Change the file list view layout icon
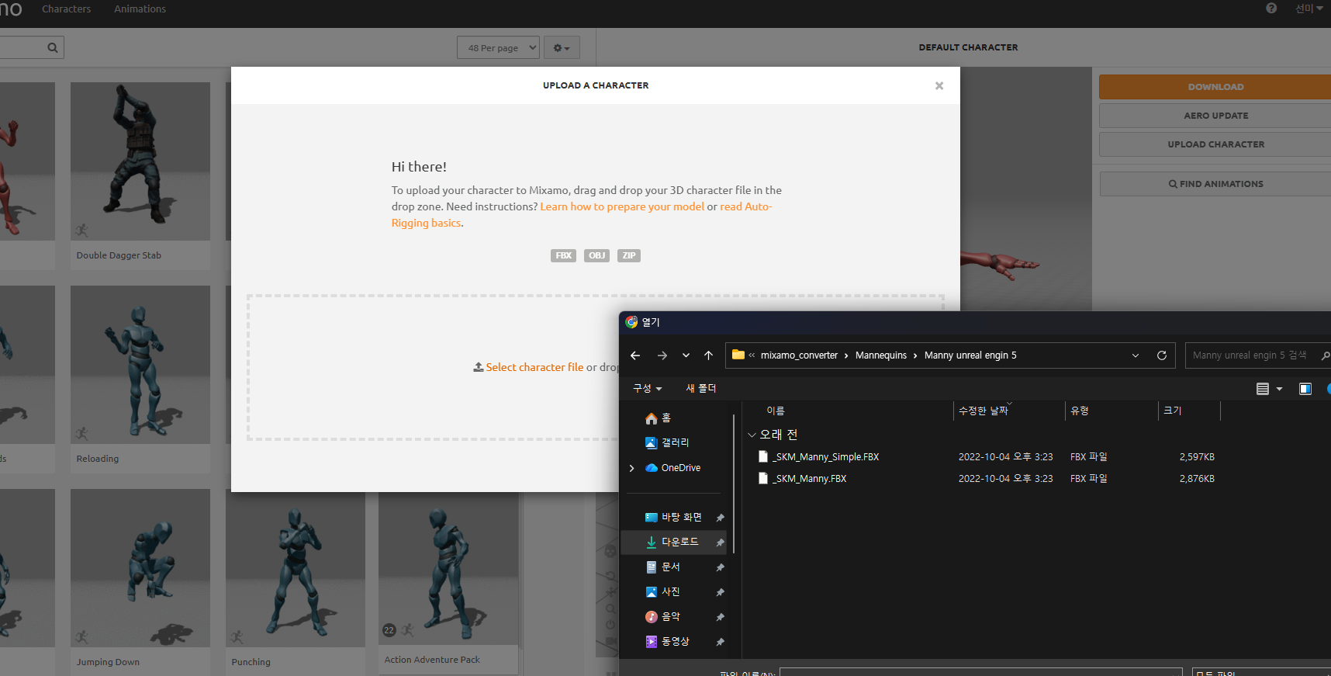 [x=1263, y=389]
